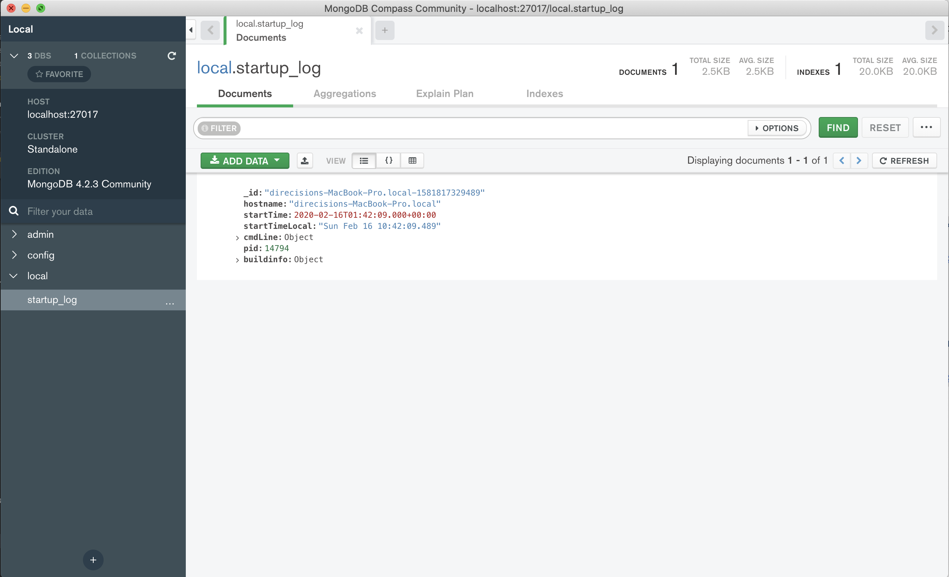Refresh the databases list in sidebar
The height and width of the screenshot is (577, 949).
point(172,56)
